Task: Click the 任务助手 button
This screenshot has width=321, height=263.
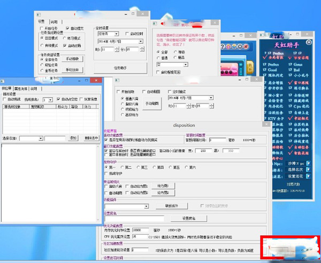Action: click(120, 68)
